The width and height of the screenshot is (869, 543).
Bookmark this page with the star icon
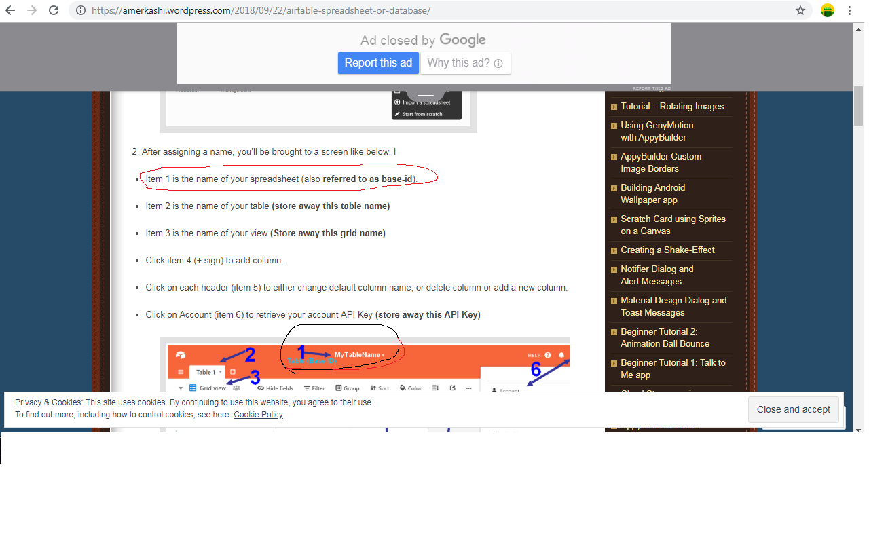800,10
